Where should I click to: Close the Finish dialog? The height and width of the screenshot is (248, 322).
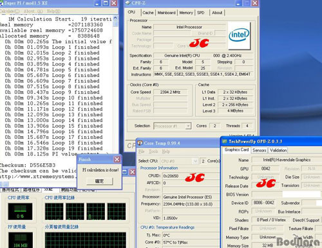tap(117, 159)
